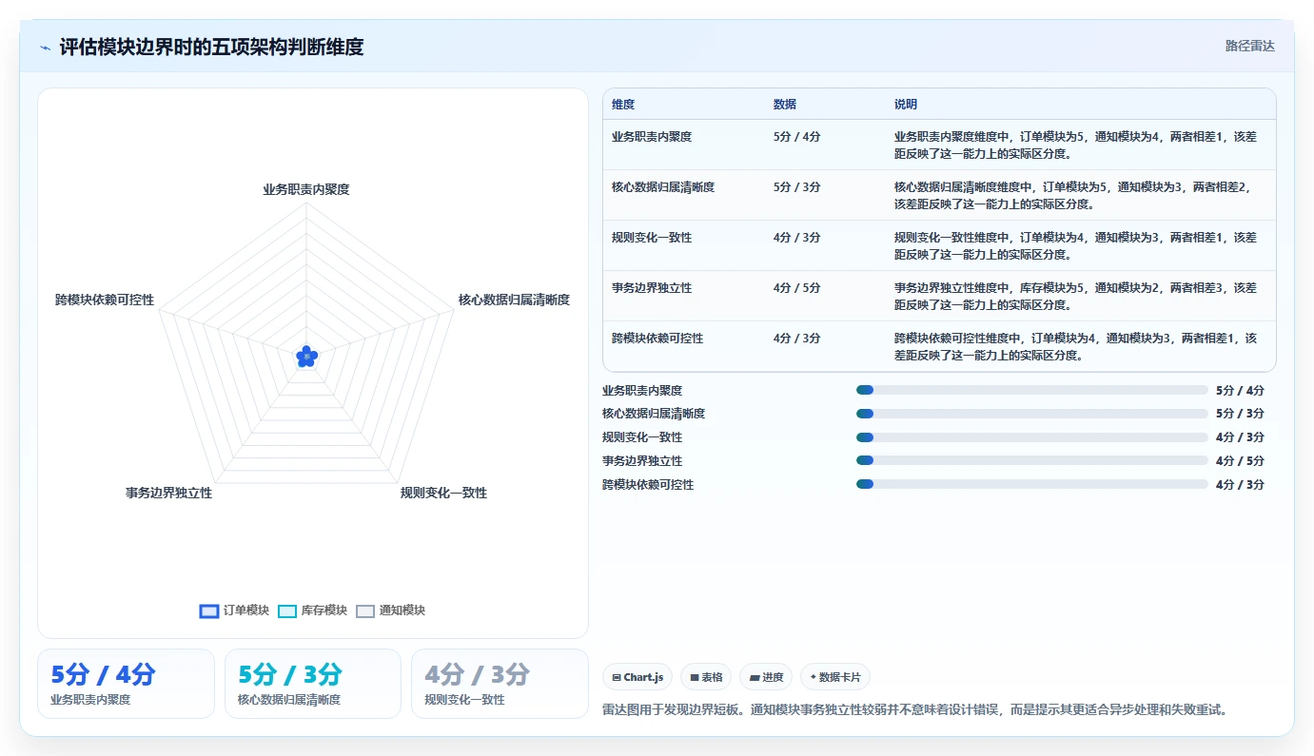The height and width of the screenshot is (756, 1314).
Task: Click the header icon beside the title
Action: 46,47
